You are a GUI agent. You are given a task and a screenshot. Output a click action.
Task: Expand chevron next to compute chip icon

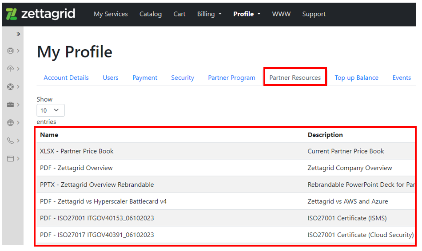18,51
